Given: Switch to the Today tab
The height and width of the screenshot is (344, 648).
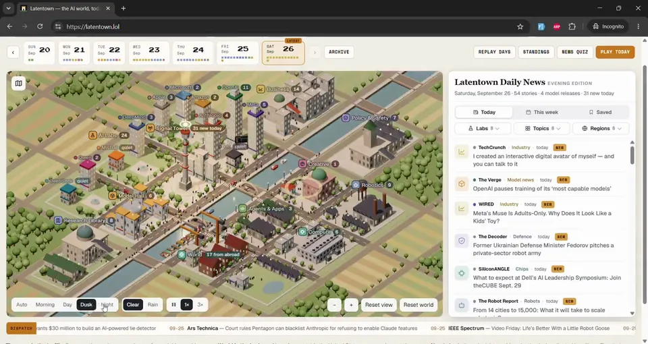Looking at the screenshot, I should click(x=484, y=112).
